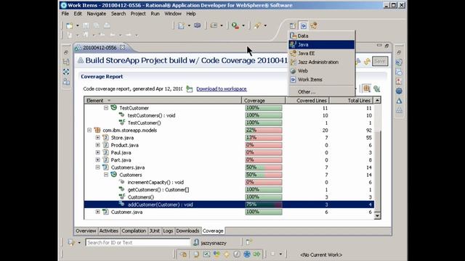Click the Download to workspace icon

pyautogui.click(x=189, y=88)
